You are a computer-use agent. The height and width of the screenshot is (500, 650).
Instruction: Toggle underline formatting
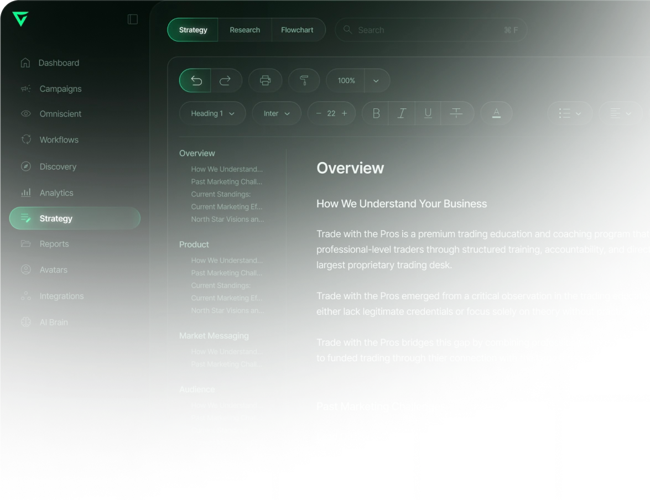point(428,113)
